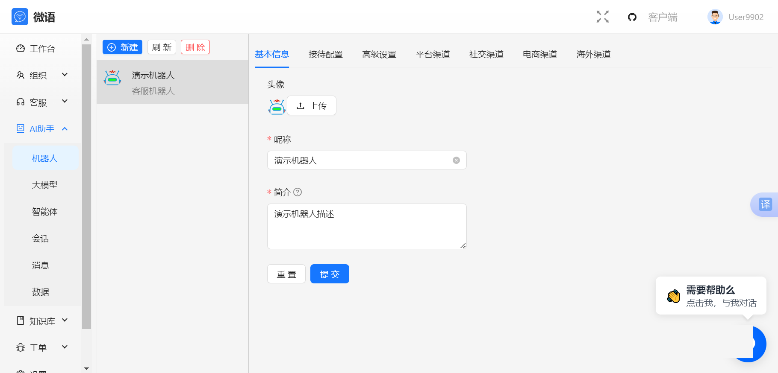Click the translate floating icon
The image size is (778, 373).
click(765, 204)
